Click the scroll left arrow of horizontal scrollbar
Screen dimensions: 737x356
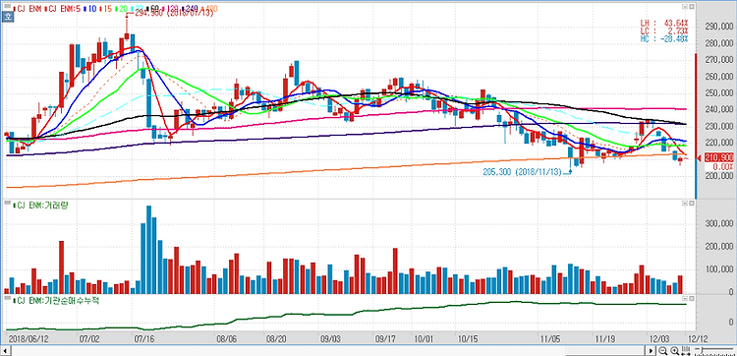tap(5, 351)
